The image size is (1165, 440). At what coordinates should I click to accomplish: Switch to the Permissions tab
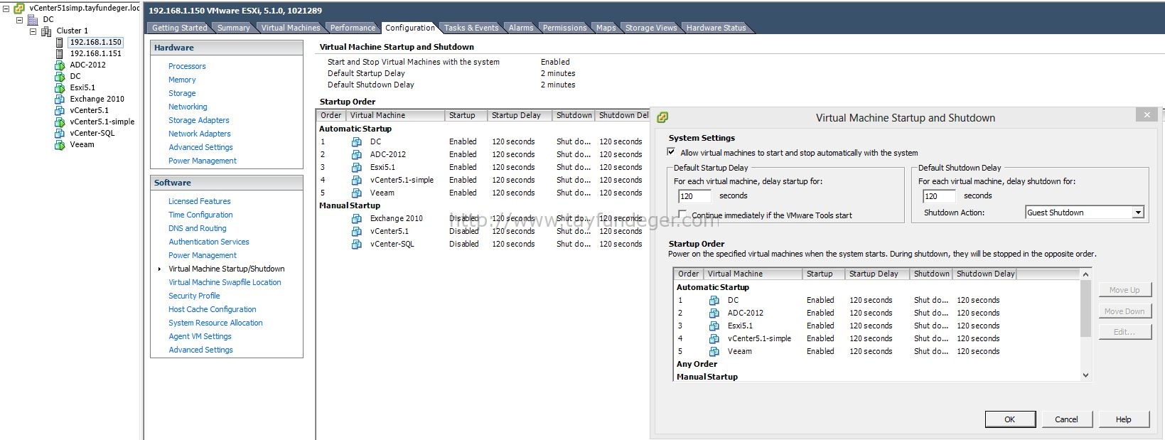[x=564, y=28]
